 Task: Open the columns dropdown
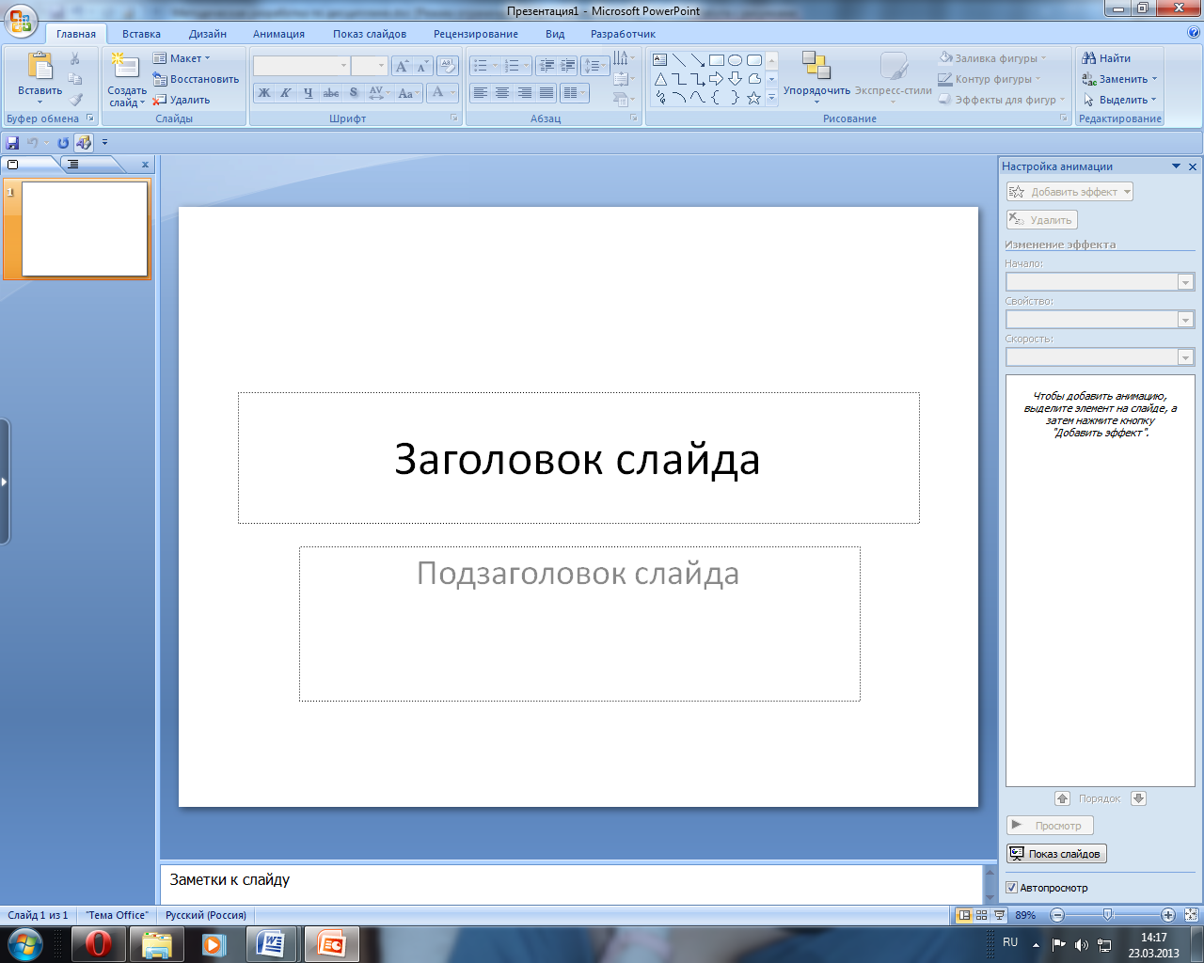[x=574, y=93]
